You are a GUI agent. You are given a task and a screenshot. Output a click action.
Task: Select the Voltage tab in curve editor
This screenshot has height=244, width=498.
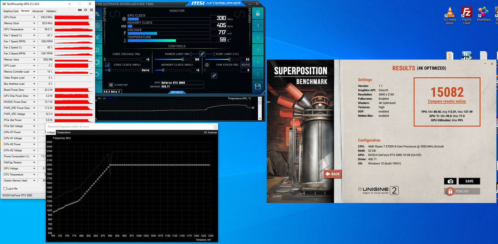click(51, 132)
